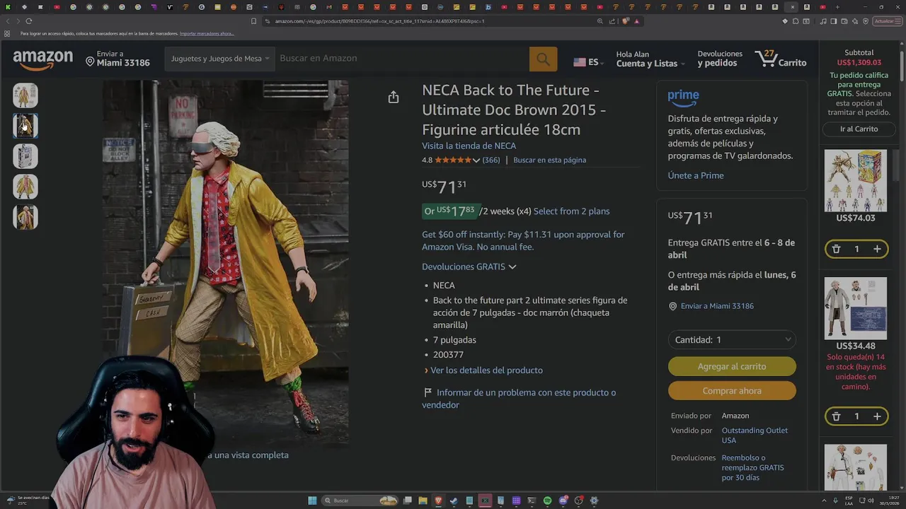This screenshot has height=509, width=906.
Task: Click the Amazon logo
Action: [x=42, y=60]
